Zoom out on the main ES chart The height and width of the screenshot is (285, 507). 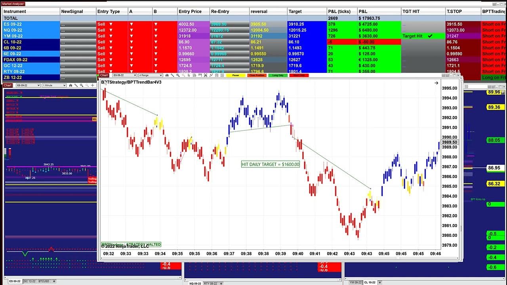tap(183, 75)
